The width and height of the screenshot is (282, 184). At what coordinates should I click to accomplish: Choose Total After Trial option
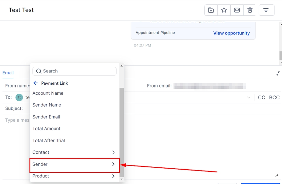pos(49,140)
